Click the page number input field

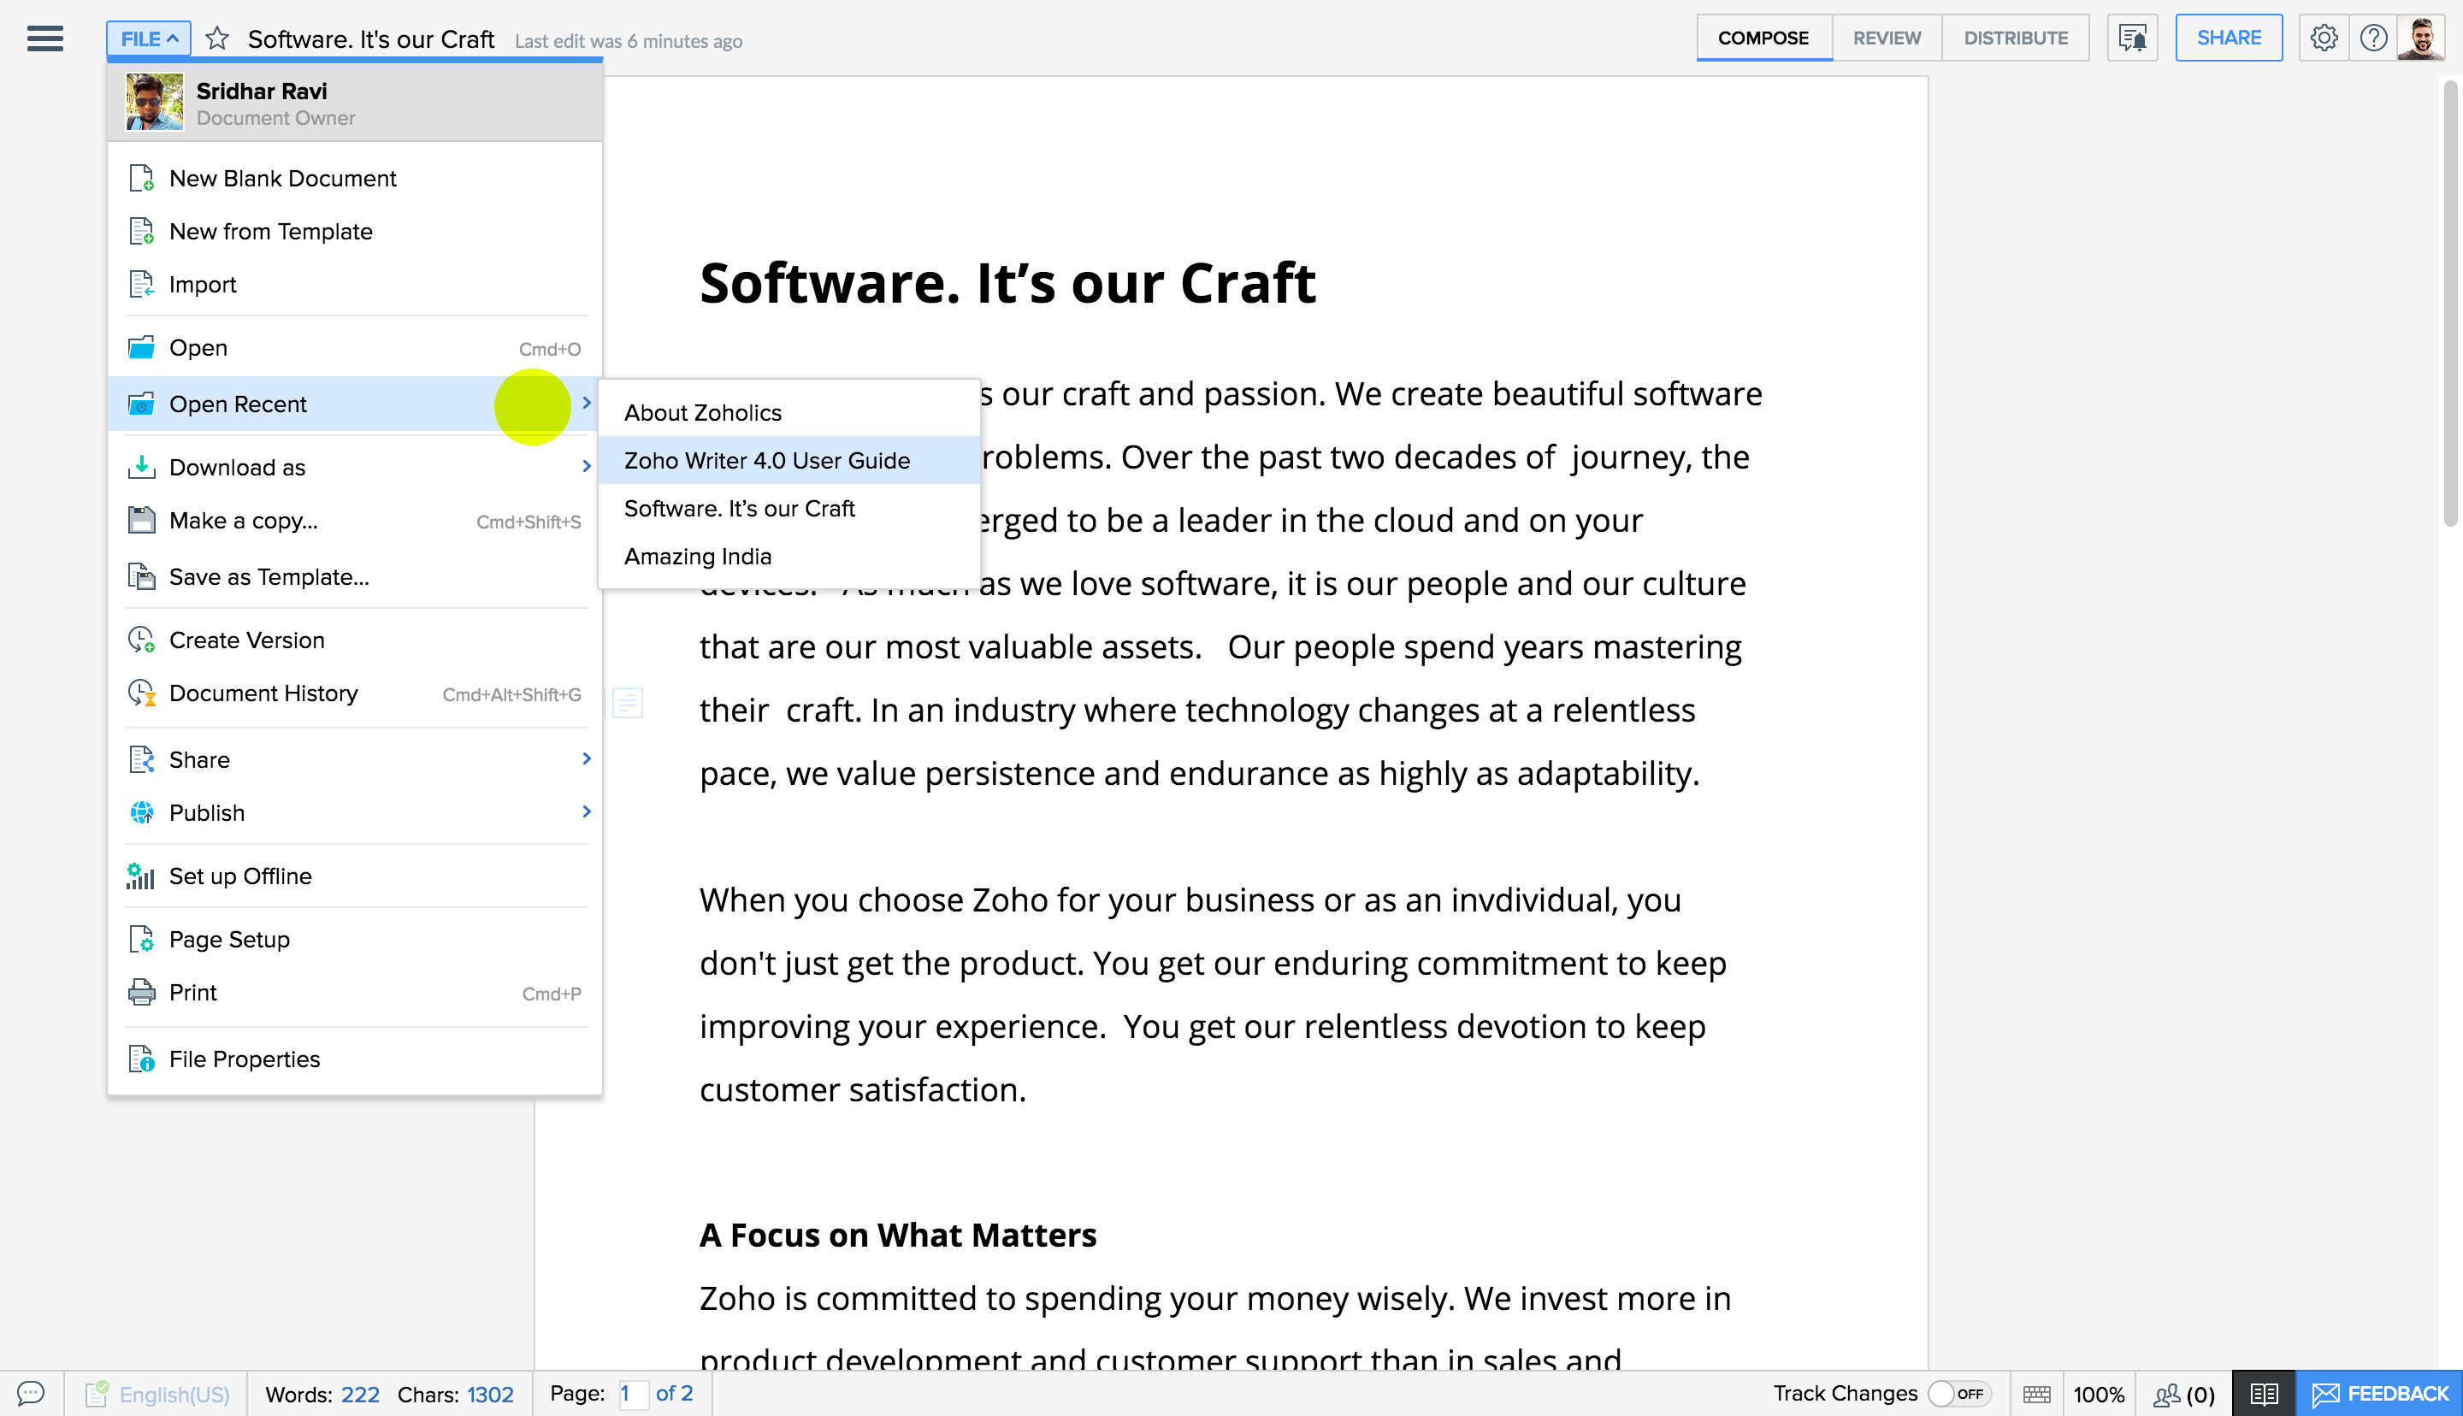coord(632,1394)
